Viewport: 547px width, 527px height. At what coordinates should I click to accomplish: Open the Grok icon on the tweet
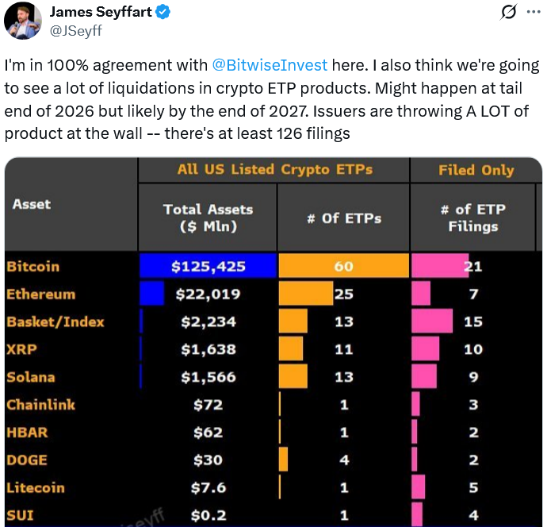[x=511, y=13]
